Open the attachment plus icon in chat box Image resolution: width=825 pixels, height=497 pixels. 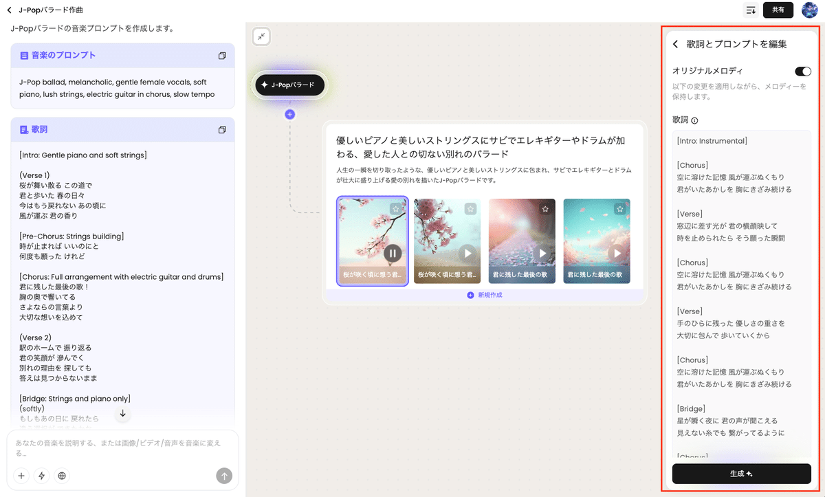[21, 476]
